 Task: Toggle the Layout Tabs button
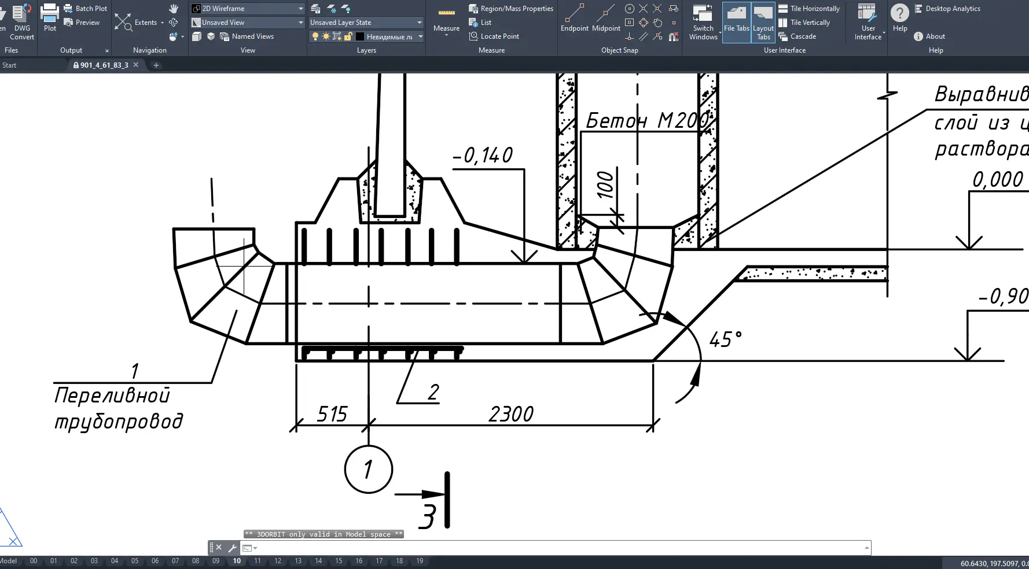763,21
